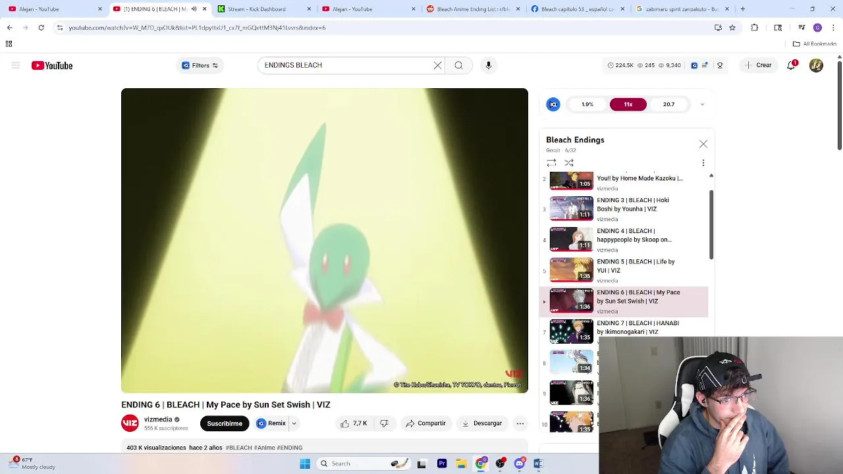Viewport: 843px width, 474px height.
Task: Start voice search with the microphone
Action: 488,65
